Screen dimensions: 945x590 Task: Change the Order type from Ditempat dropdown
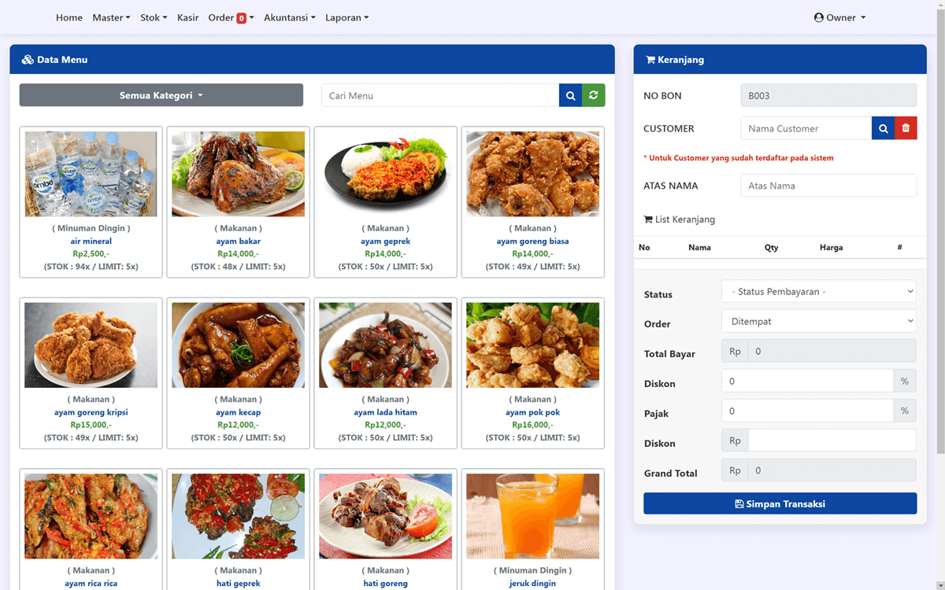coord(818,321)
